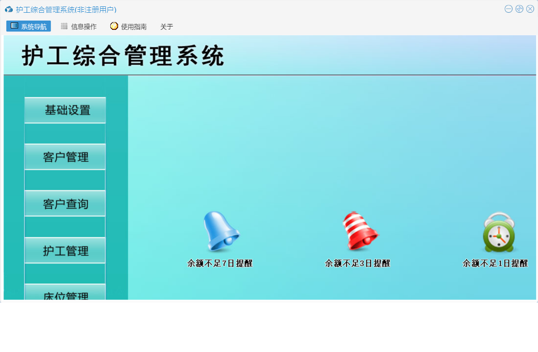Click the blue bell reminder icon
Image resolution: width=538 pixels, height=352 pixels.
(x=220, y=232)
